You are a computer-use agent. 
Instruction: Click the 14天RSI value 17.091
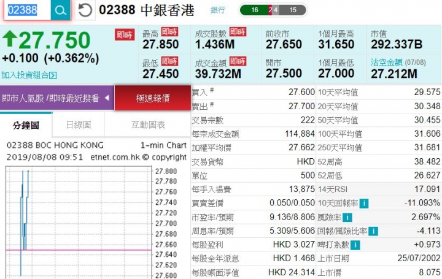coord(427,189)
